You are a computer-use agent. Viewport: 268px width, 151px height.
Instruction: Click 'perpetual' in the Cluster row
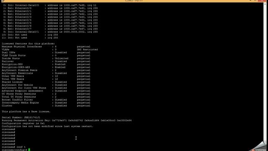(x=84, y=106)
